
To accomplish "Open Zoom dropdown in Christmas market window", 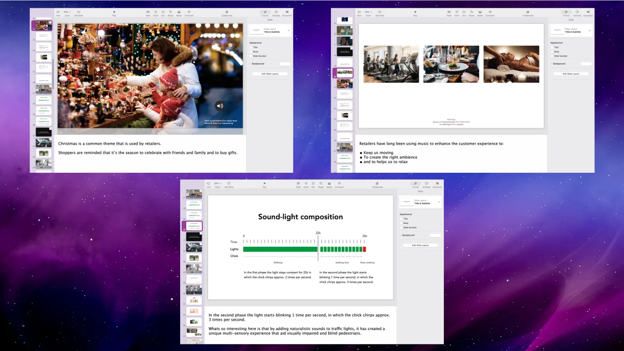I will pos(67,13).
